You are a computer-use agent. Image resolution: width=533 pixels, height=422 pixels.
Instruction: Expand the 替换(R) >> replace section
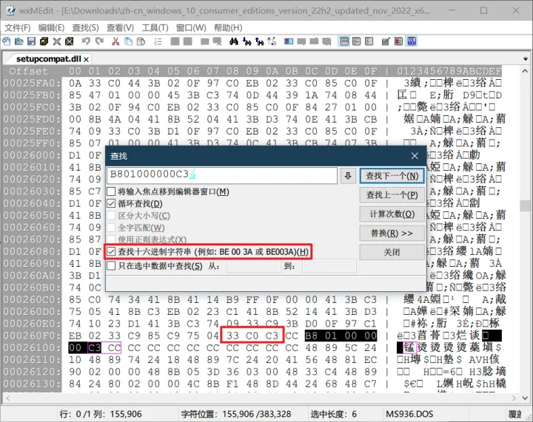click(x=392, y=234)
